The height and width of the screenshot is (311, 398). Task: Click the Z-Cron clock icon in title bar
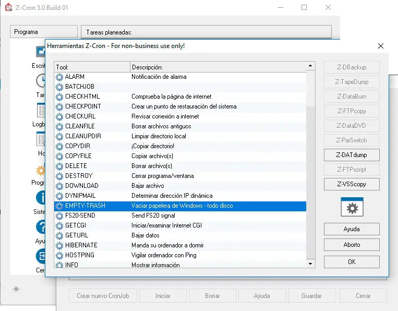pos(9,7)
